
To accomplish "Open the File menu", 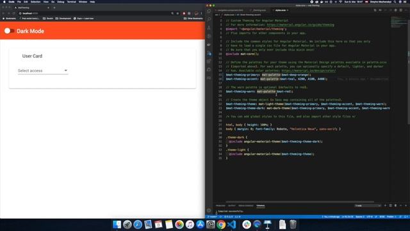I will (x=19, y=1).
